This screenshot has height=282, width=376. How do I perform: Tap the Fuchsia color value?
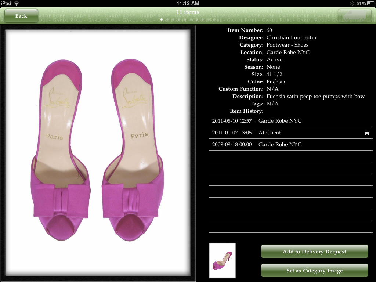click(x=276, y=82)
